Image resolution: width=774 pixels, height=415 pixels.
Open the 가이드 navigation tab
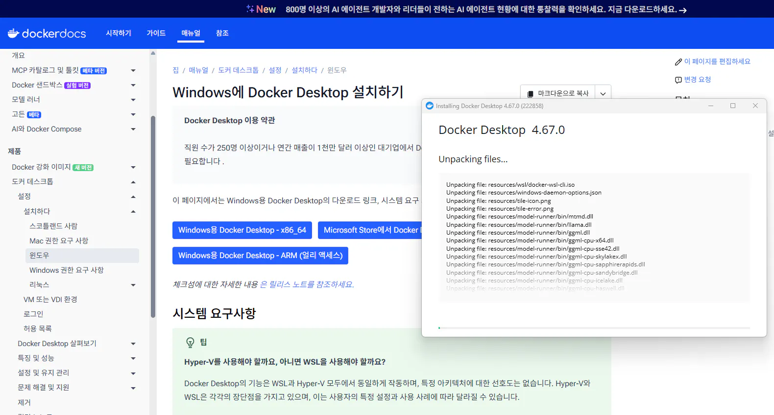coord(156,33)
